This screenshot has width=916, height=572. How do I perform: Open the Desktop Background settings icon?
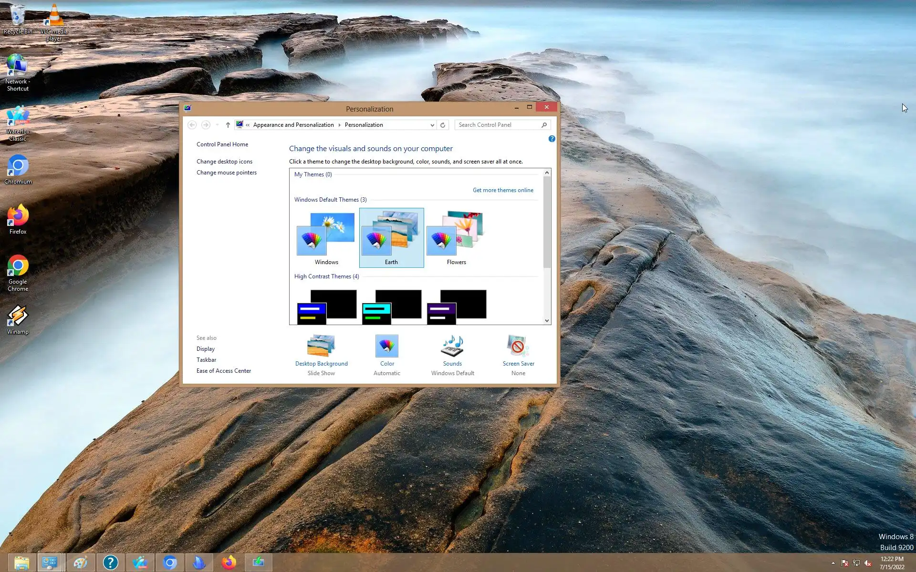(321, 347)
